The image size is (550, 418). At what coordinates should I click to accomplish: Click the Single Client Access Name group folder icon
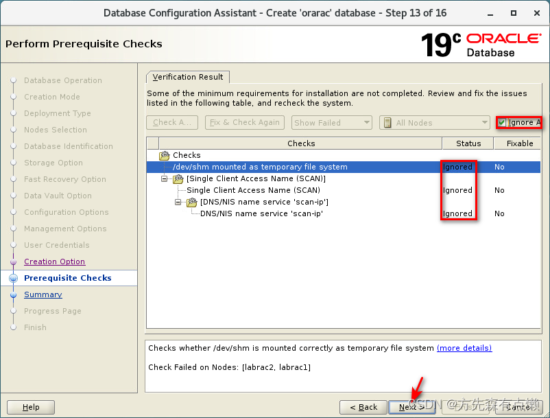[178, 178]
